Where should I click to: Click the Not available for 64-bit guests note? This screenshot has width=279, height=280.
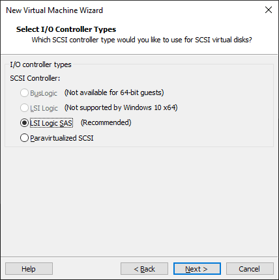[114, 92]
